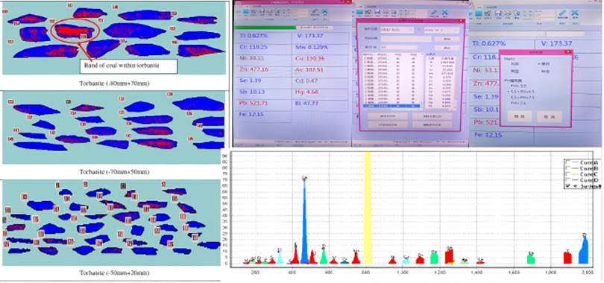Image resolution: width=604 pixels, height=283 pixels.
Task: Click the yellow vertical band in the spectrum chart
Action: tap(368, 208)
